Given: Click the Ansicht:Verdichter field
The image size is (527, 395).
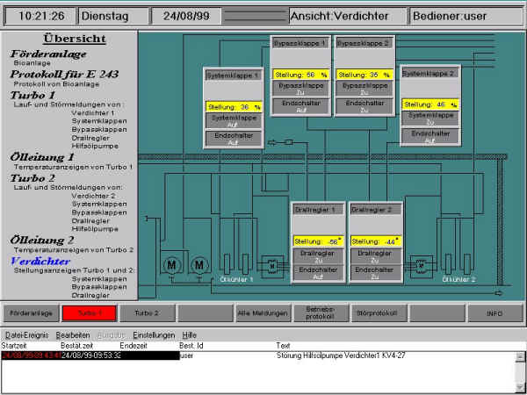Looking at the screenshot, I should (x=348, y=16).
